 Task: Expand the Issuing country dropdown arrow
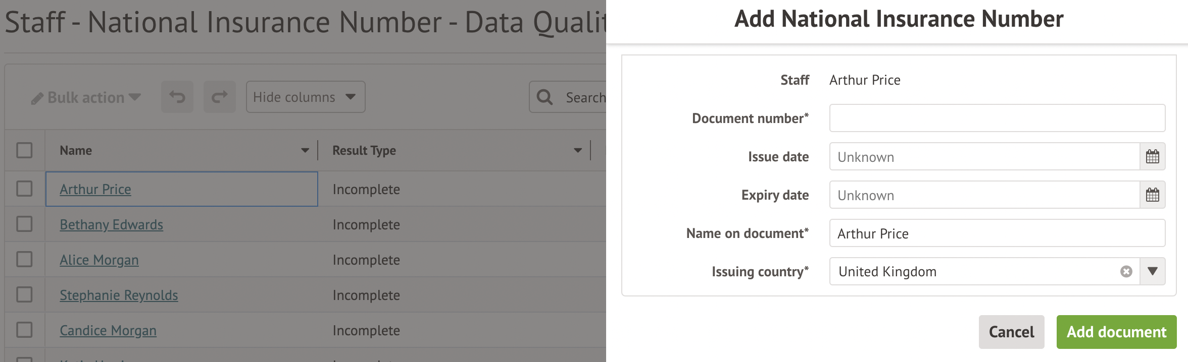1152,272
